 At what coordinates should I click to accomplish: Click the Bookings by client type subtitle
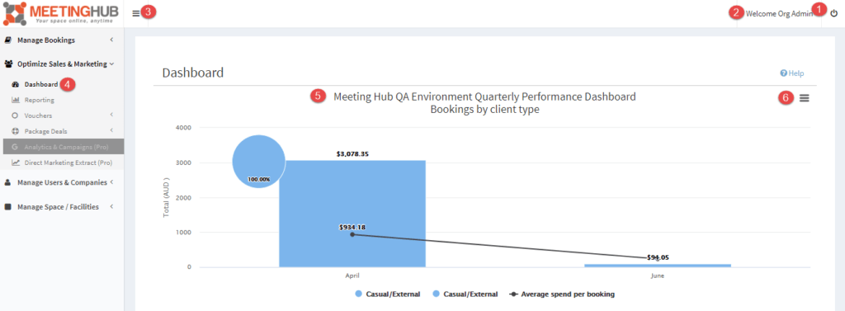tap(485, 110)
